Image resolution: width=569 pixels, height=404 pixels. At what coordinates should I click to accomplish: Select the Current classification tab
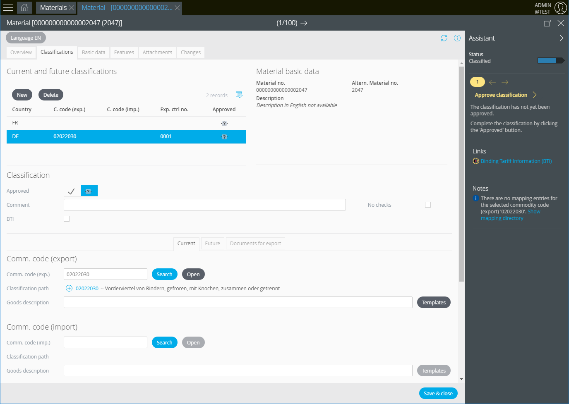pyautogui.click(x=186, y=244)
